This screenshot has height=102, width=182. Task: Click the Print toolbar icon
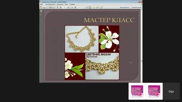coord(50,7)
